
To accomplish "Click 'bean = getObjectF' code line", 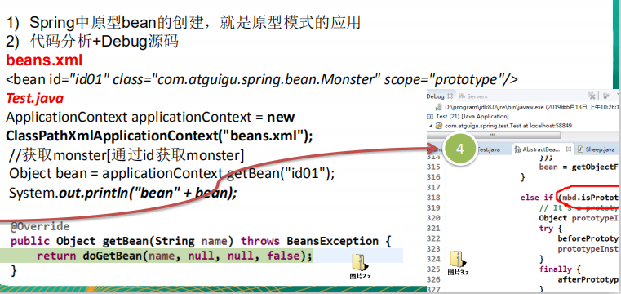I will click(x=579, y=167).
